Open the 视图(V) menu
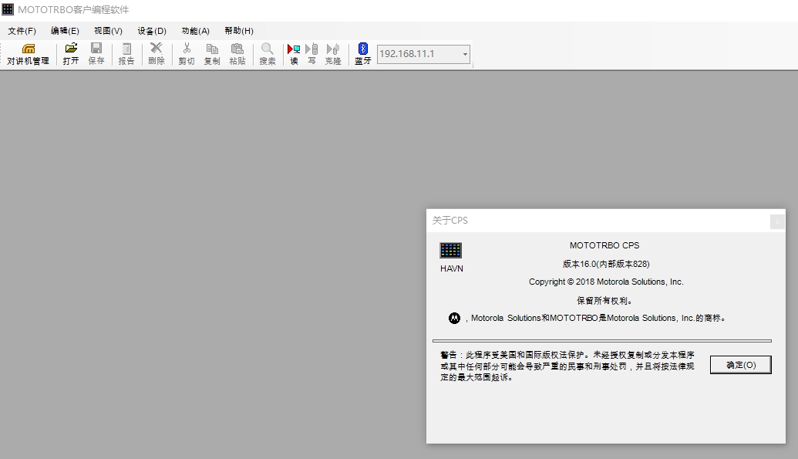The image size is (798, 459). click(109, 31)
